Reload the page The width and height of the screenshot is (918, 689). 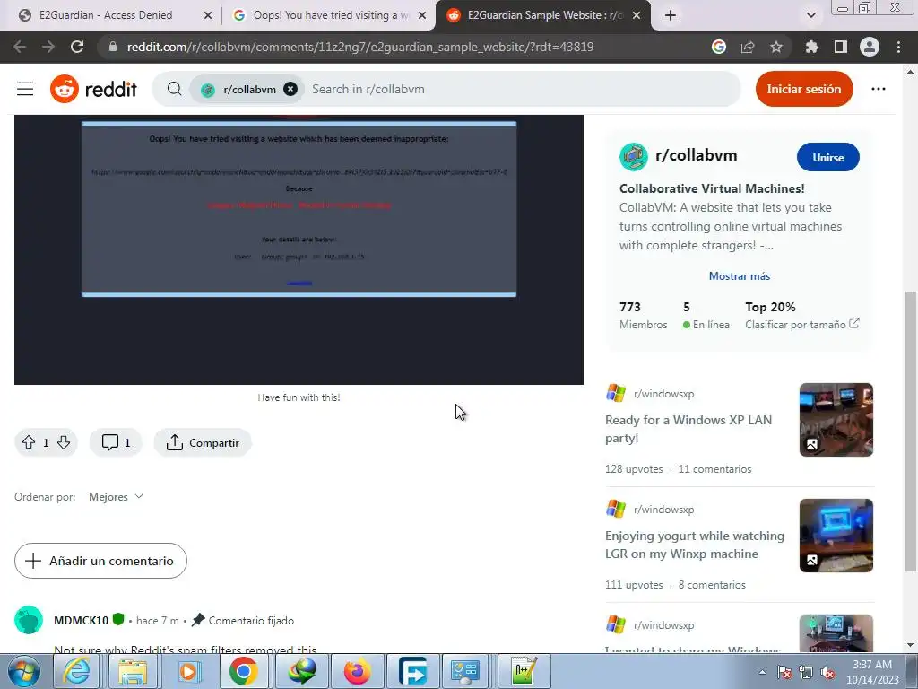(77, 47)
